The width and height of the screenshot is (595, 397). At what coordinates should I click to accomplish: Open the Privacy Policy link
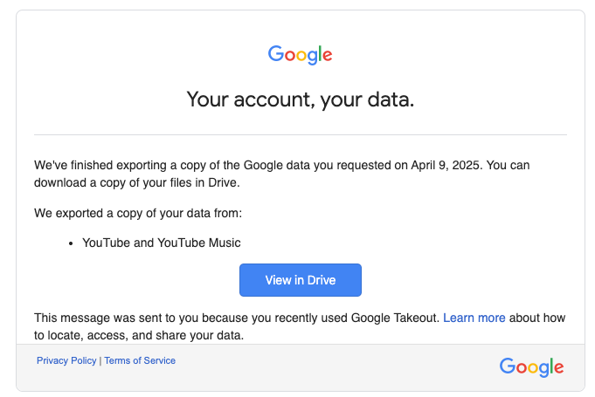coord(66,360)
